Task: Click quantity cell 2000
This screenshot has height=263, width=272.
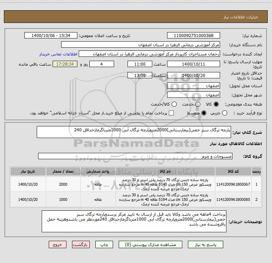Action: [x=63, y=184]
